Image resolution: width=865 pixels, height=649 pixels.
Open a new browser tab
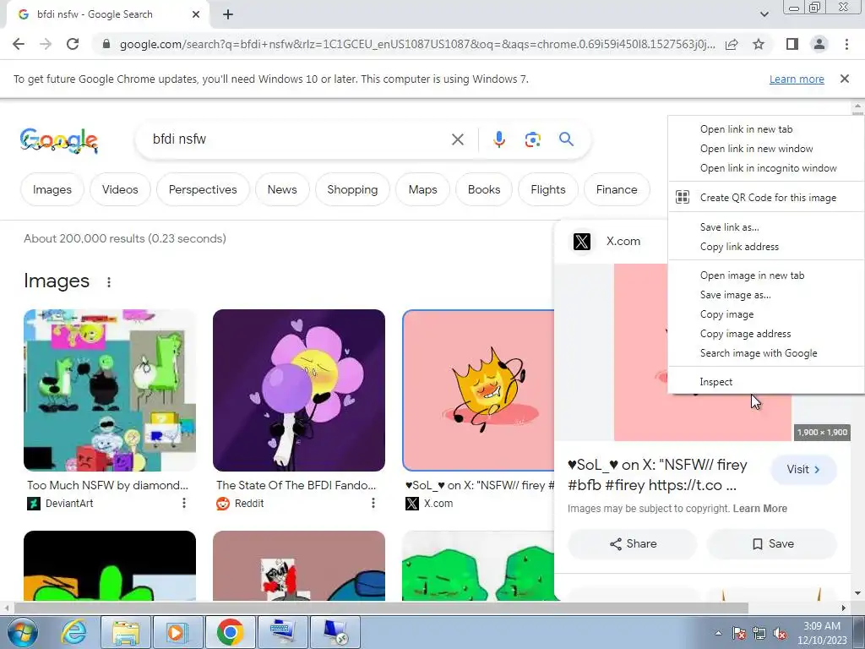(x=228, y=15)
